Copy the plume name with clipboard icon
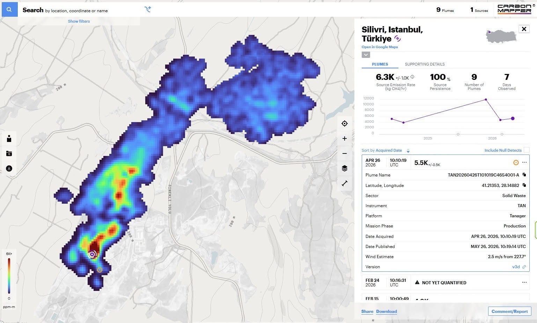 524,175
